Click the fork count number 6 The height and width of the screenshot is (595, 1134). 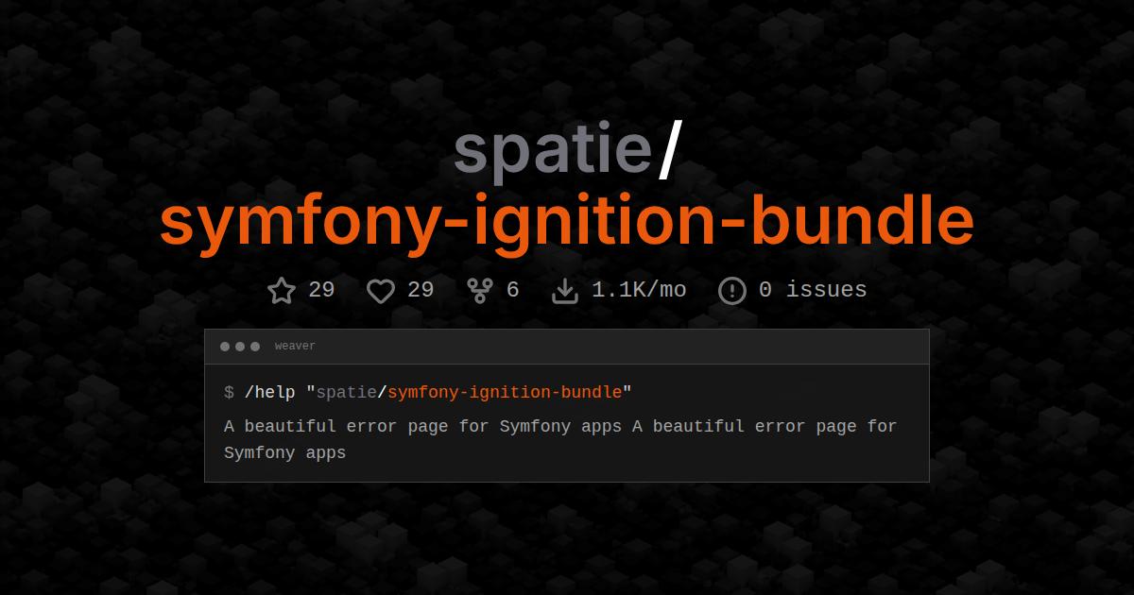513,290
